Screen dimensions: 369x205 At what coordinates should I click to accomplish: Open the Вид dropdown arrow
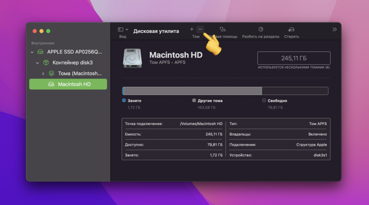(x=127, y=29)
